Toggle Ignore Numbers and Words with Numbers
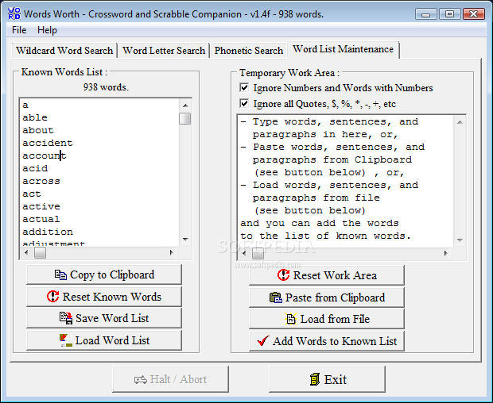This screenshot has width=493, height=403. click(244, 87)
